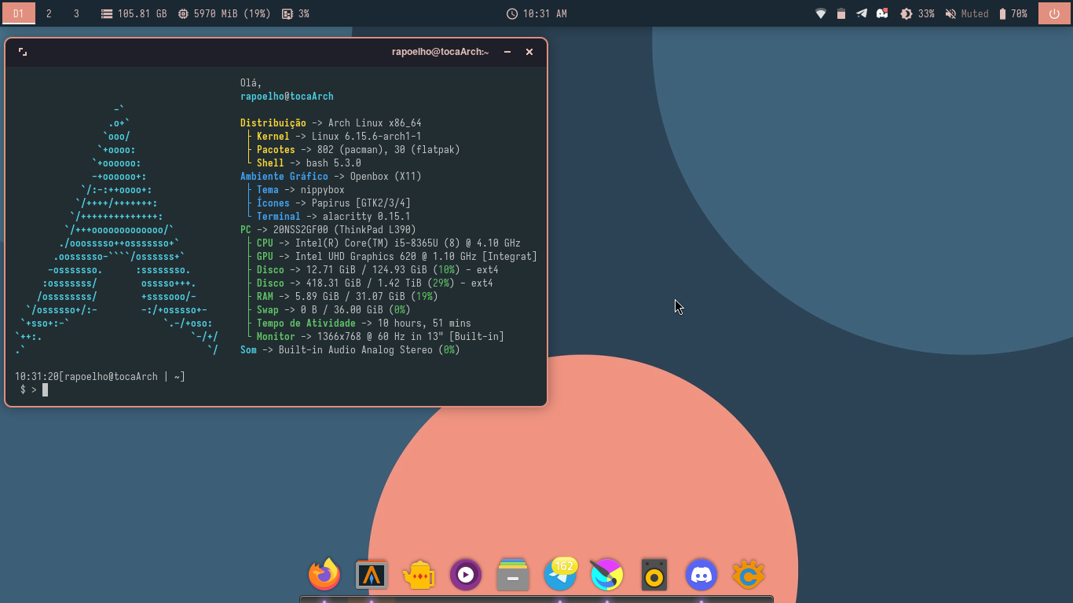The width and height of the screenshot is (1073, 603).
Task: Open the purple media player dock icon
Action: [466, 576]
